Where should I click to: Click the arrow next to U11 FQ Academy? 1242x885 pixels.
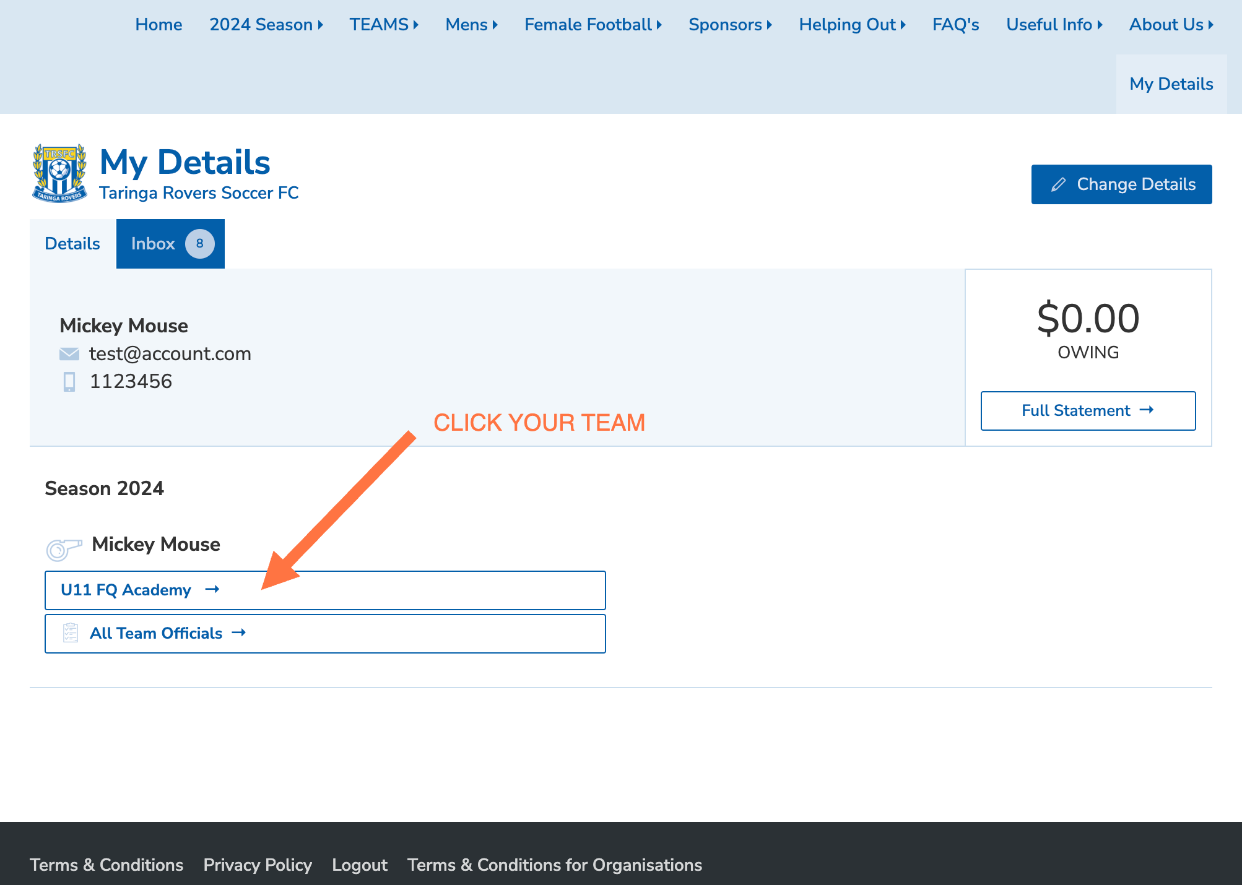212,589
